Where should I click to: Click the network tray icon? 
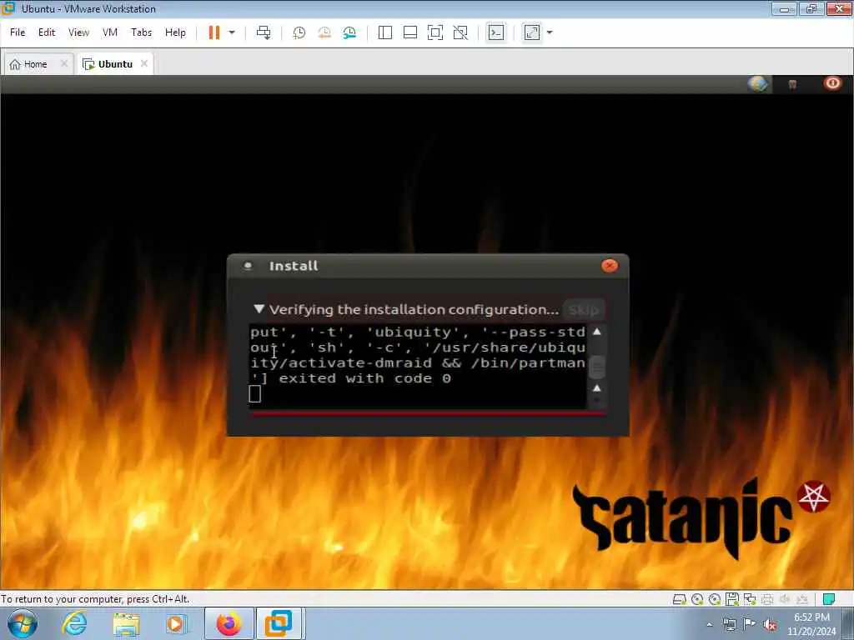(x=729, y=625)
